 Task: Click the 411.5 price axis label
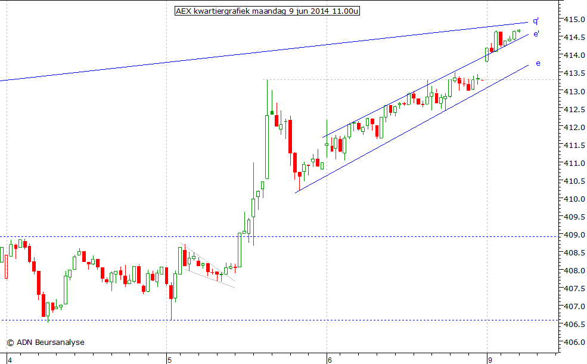tap(574, 146)
